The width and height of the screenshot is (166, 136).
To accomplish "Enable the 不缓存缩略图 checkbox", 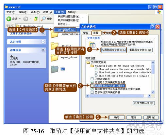I will pos(92,79).
